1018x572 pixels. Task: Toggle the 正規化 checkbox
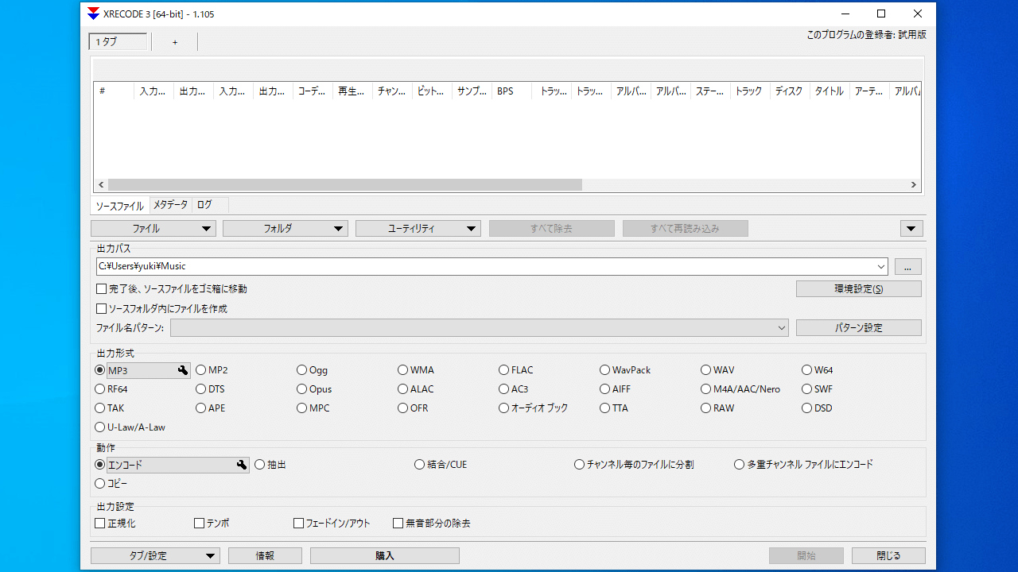[100, 524]
